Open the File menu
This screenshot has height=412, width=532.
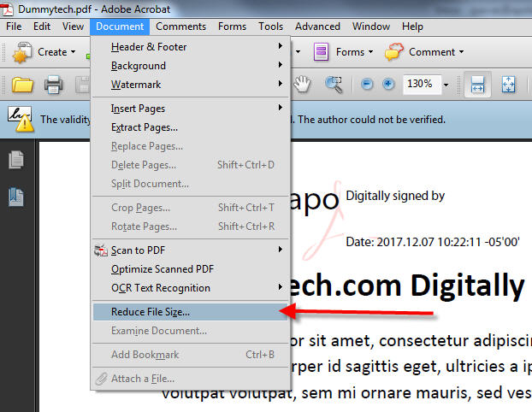pos(14,26)
